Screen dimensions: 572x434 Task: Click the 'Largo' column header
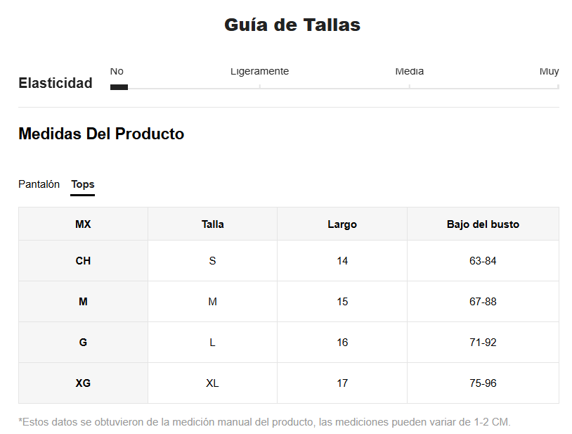(342, 224)
